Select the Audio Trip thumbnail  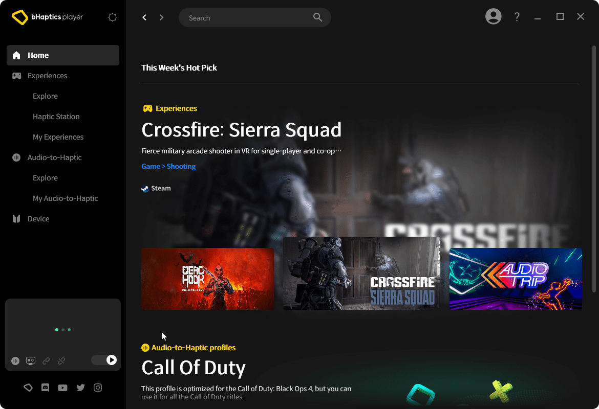pos(516,279)
